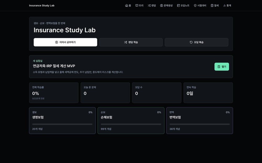Click the Insurance Study Lab logo text

[x=42, y=5]
